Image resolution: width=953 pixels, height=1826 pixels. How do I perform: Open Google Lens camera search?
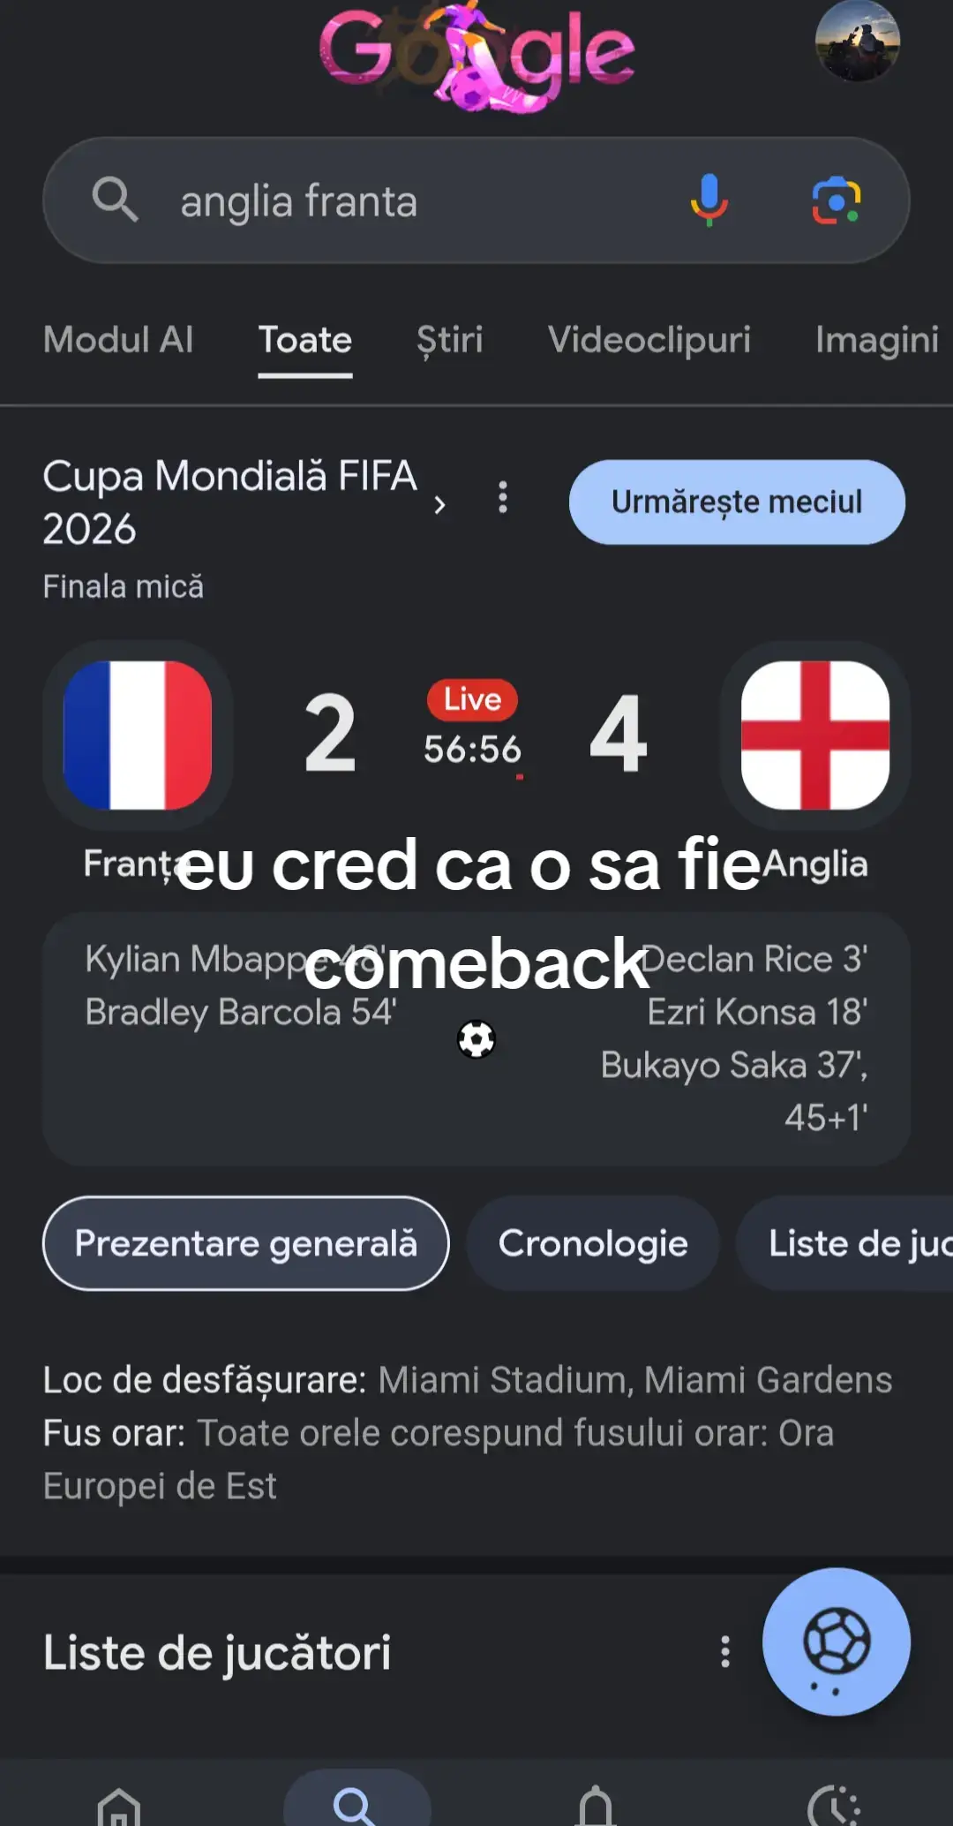coord(836,200)
